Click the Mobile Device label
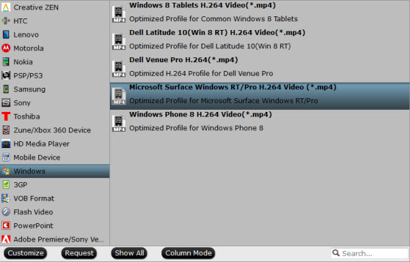 37,158
